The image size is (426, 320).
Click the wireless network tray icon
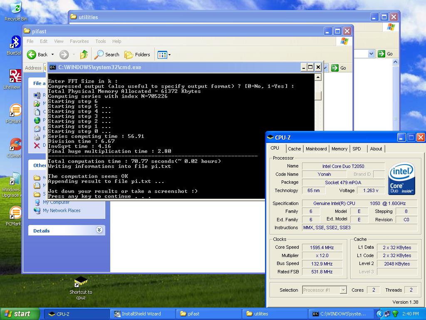395,314
